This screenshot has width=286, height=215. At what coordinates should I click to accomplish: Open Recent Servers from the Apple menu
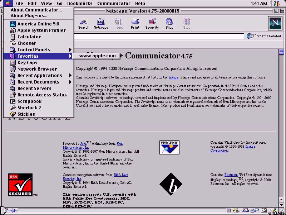point(39,88)
